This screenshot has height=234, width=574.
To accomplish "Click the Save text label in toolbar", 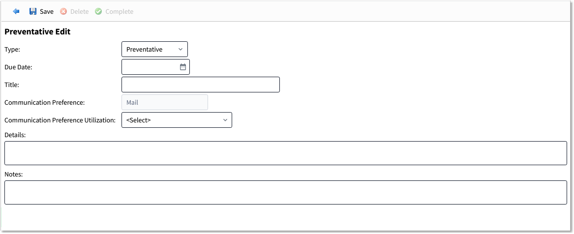I will coord(47,12).
